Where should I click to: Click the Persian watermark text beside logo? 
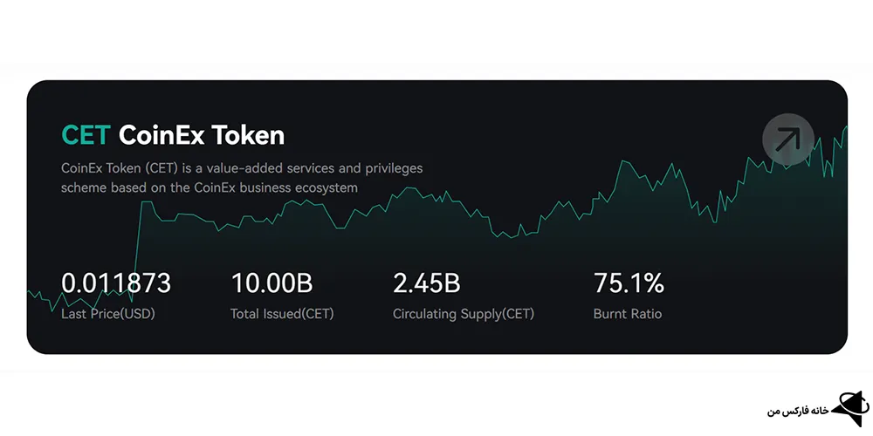[797, 412]
